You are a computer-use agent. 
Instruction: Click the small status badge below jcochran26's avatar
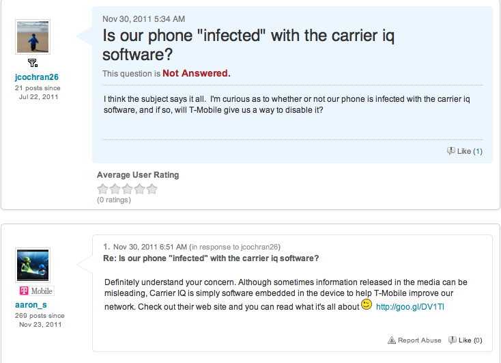pyautogui.click(x=33, y=64)
